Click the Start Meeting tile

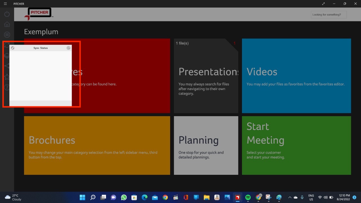click(296, 145)
